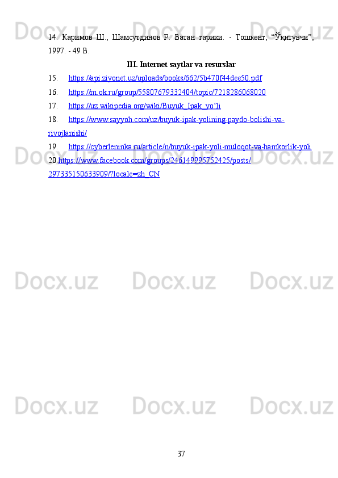Screen dimensions: 338x478
Task: Click list number 16
Action: [53, 92]
